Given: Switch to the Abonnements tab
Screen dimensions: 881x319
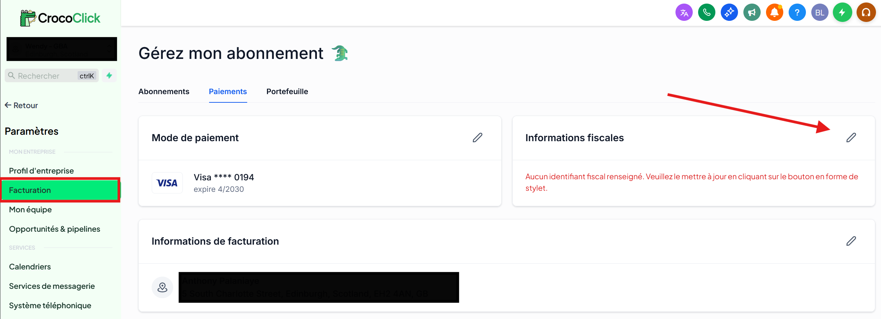Looking at the screenshot, I should [164, 92].
